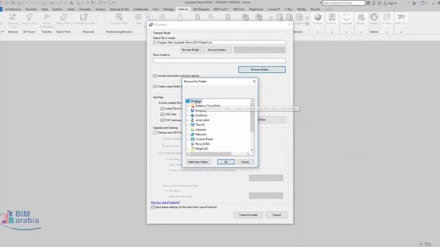Open the Autodesk App Store cart icon
Image resolution: width=440 pixels, height=247 pixels.
point(414,3)
